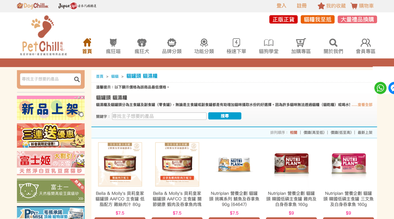Open the Pet Promise 寵物尿墊 banner
The height and width of the screenshot is (219, 394).
(51, 213)
